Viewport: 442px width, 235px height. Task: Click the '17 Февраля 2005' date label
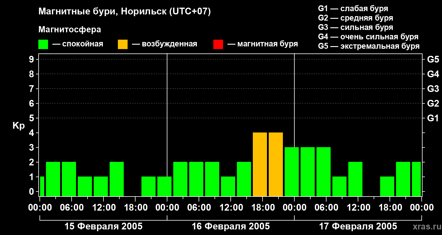(x=358, y=226)
